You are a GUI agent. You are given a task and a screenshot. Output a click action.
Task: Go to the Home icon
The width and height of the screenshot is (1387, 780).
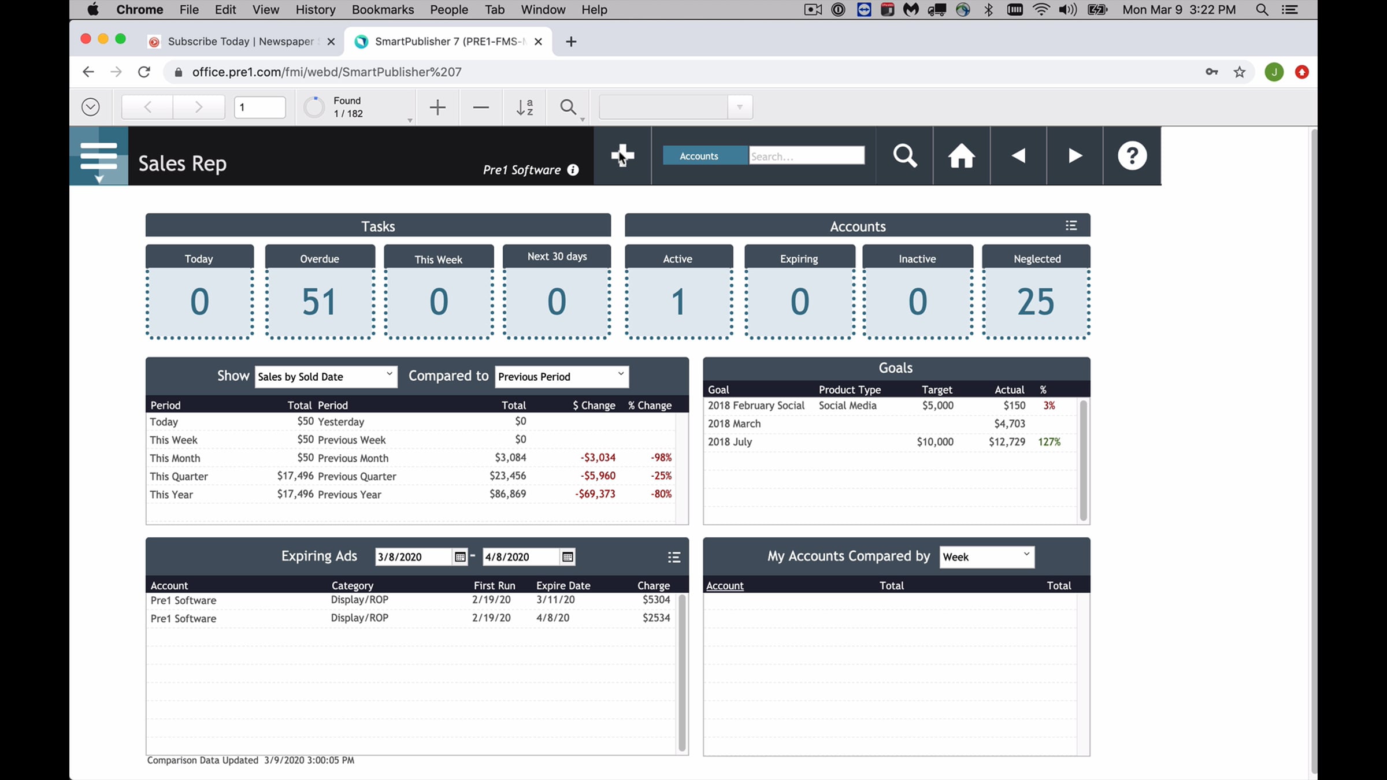[x=961, y=155]
